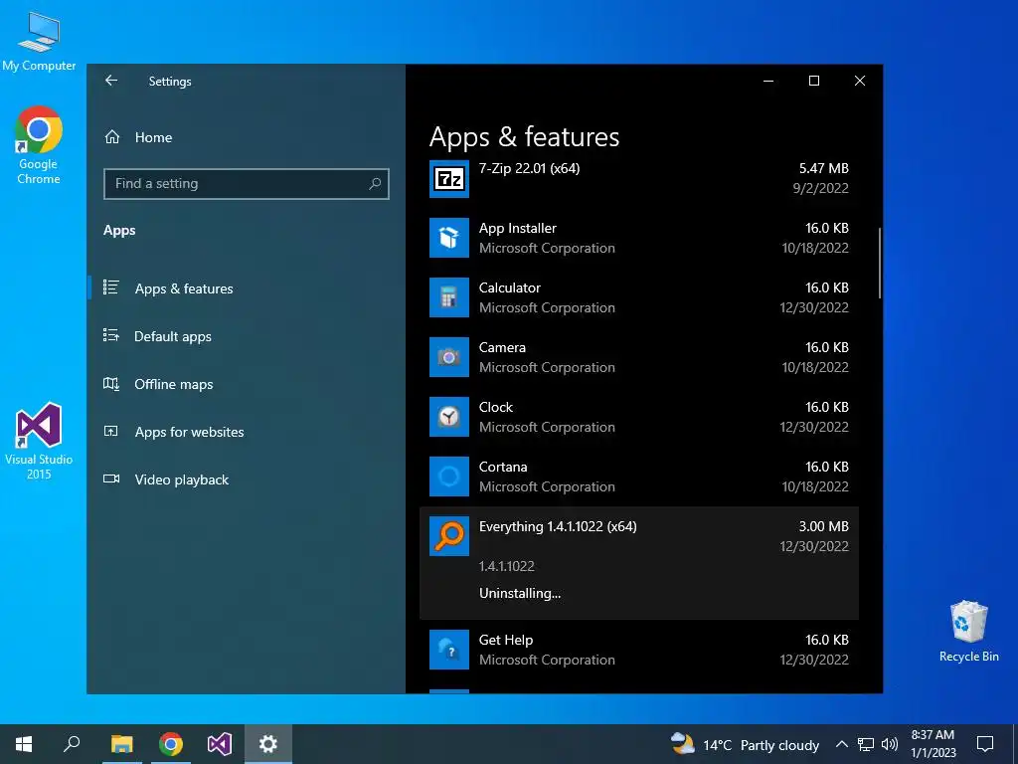Select the Cortana app icon

449,477
